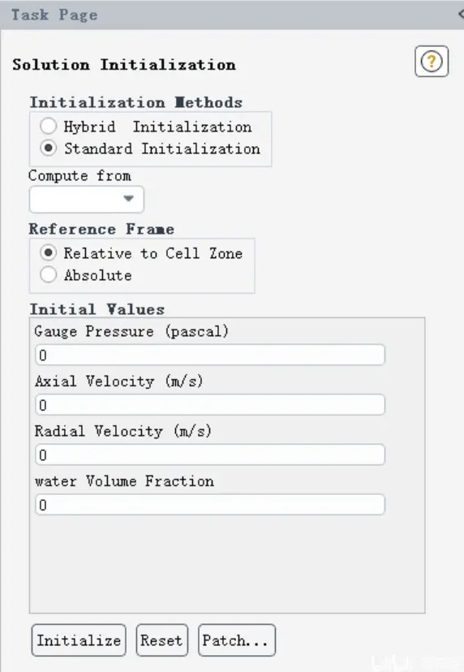Select Hybrid Initialization method
Image resolution: width=464 pixels, height=672 pixels.
pos(49,127)
